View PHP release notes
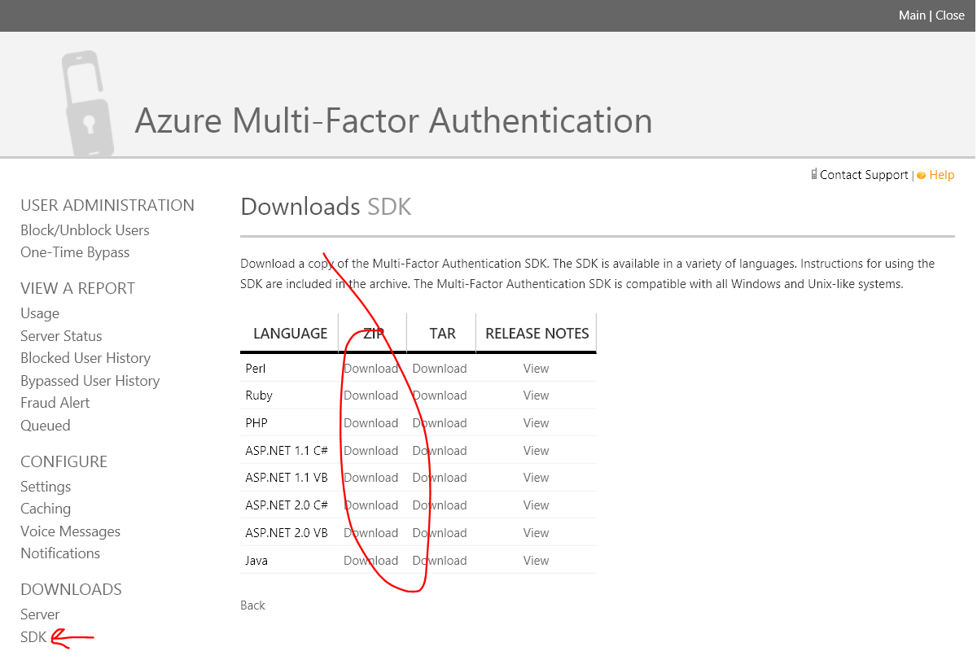The width and height of the screenshot is (977, 660). [x=536, y=423]
